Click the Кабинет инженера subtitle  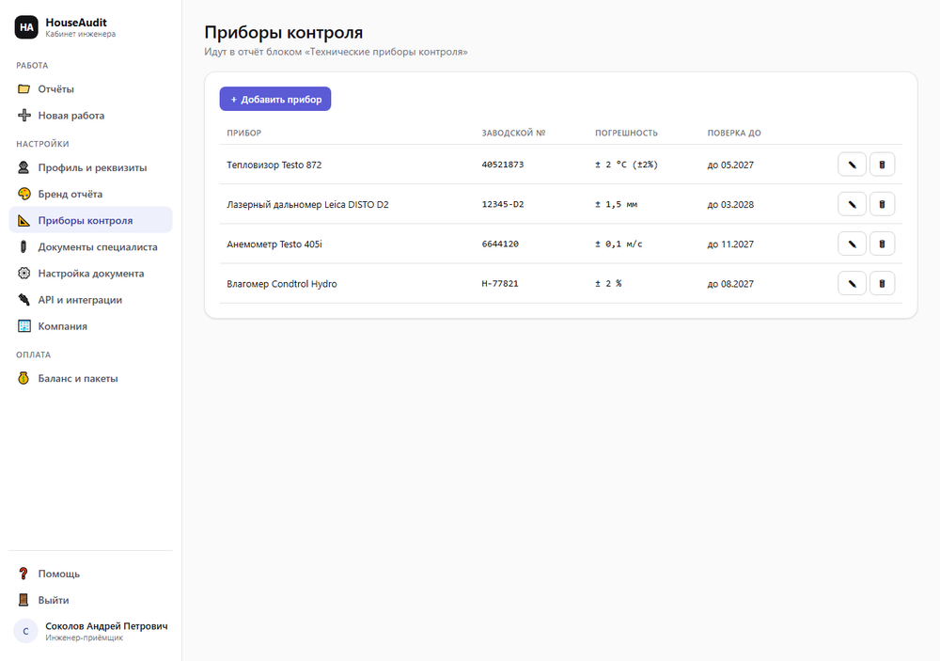(x=80, y=34)
